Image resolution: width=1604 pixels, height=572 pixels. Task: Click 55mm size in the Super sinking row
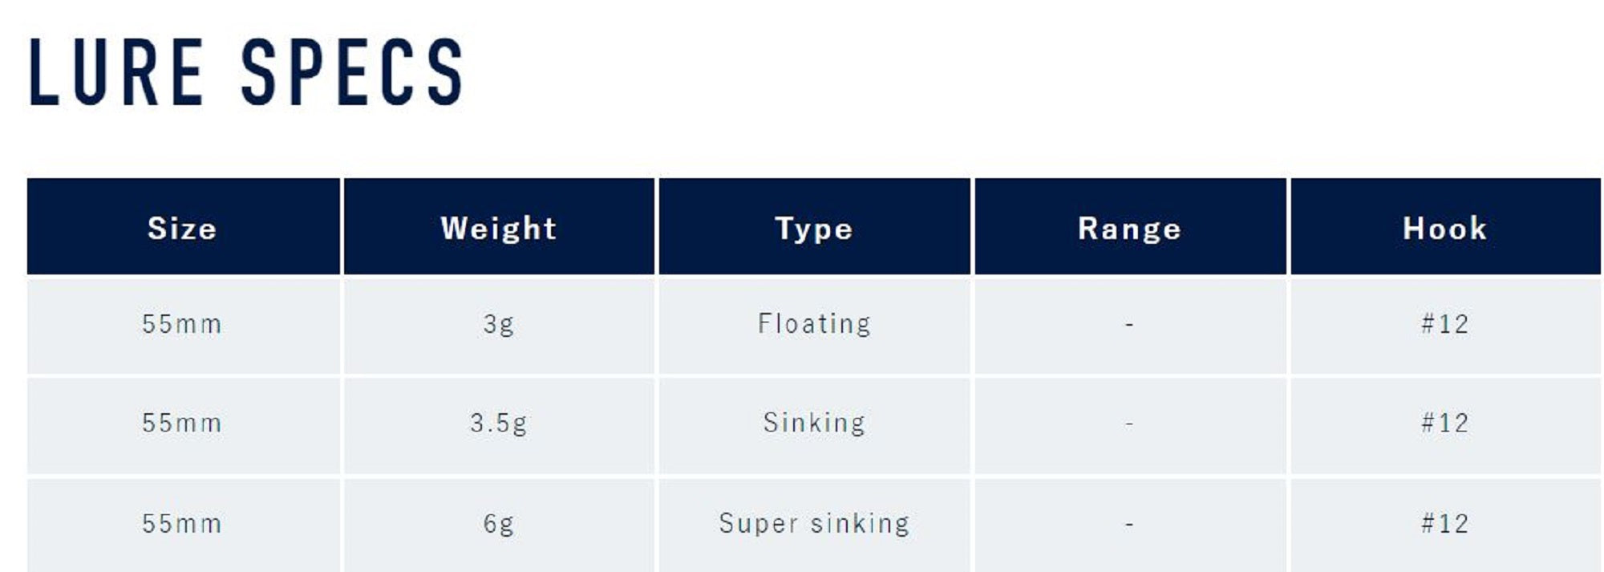pos(182,524)
